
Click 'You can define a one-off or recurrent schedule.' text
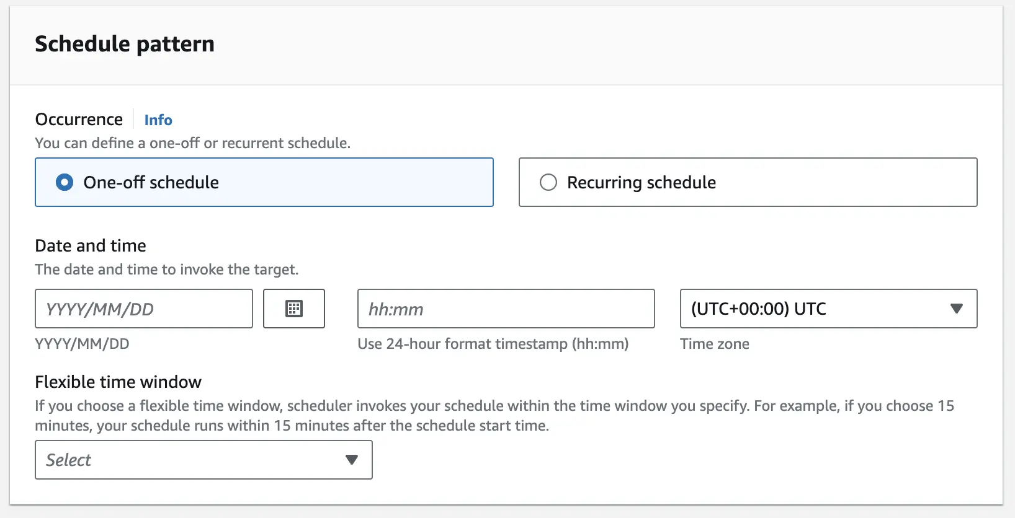pyautogui.click(x=193, y=143)
